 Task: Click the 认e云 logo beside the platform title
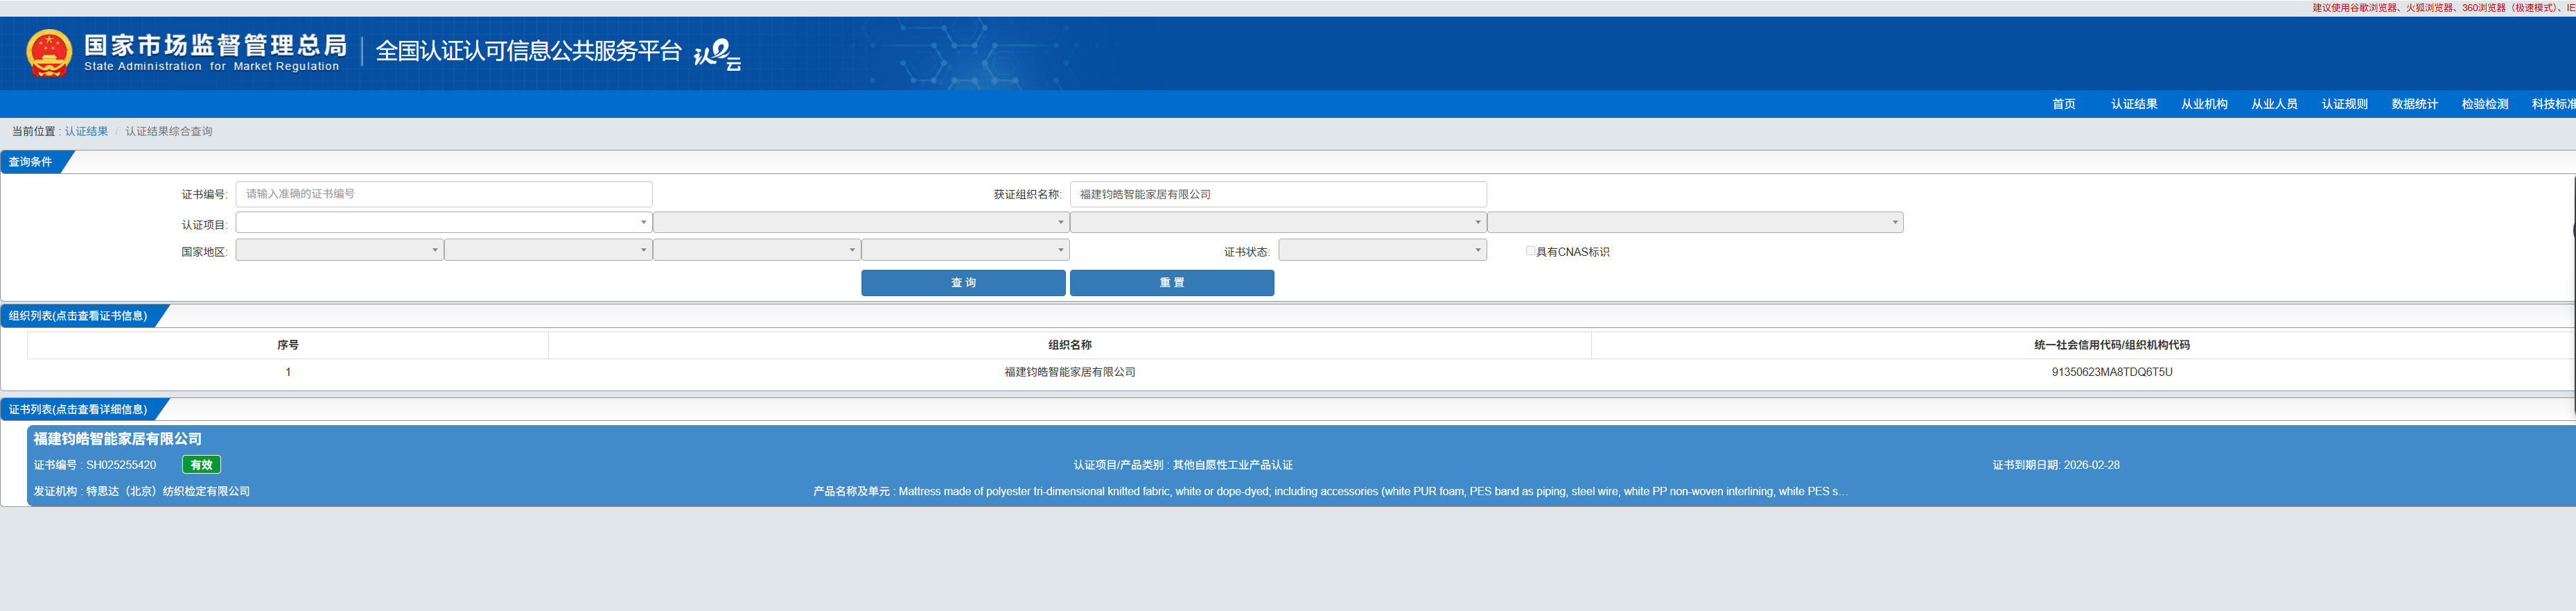(718, 55)
